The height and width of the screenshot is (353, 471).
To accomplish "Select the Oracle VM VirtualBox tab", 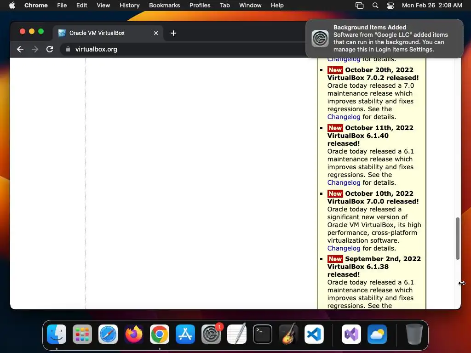I will 108,33.
